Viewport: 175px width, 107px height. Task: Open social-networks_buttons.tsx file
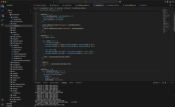[22, 60]
